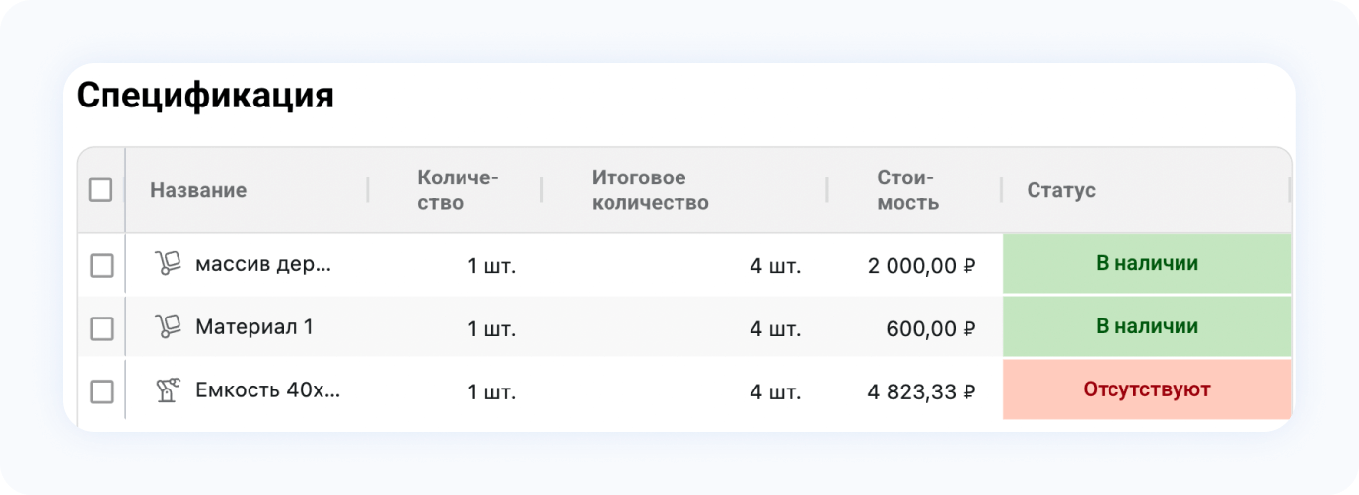Open the Емкость 40х… item name
The width and height of the screenshot is (1359, 495).
click(x=267, y=390)
